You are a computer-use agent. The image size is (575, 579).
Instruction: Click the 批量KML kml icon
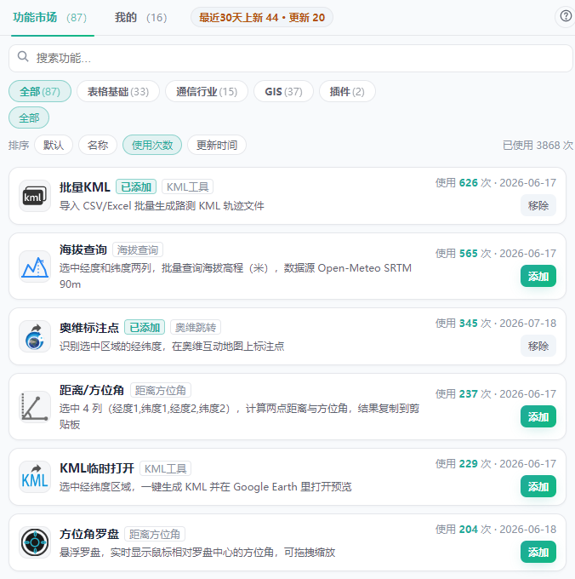[35, 196]
